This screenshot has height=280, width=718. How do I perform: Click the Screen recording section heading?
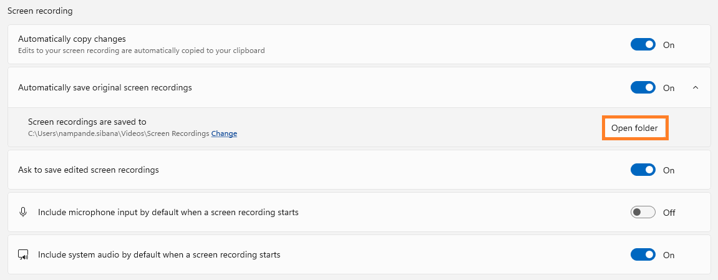pos(40,11)
